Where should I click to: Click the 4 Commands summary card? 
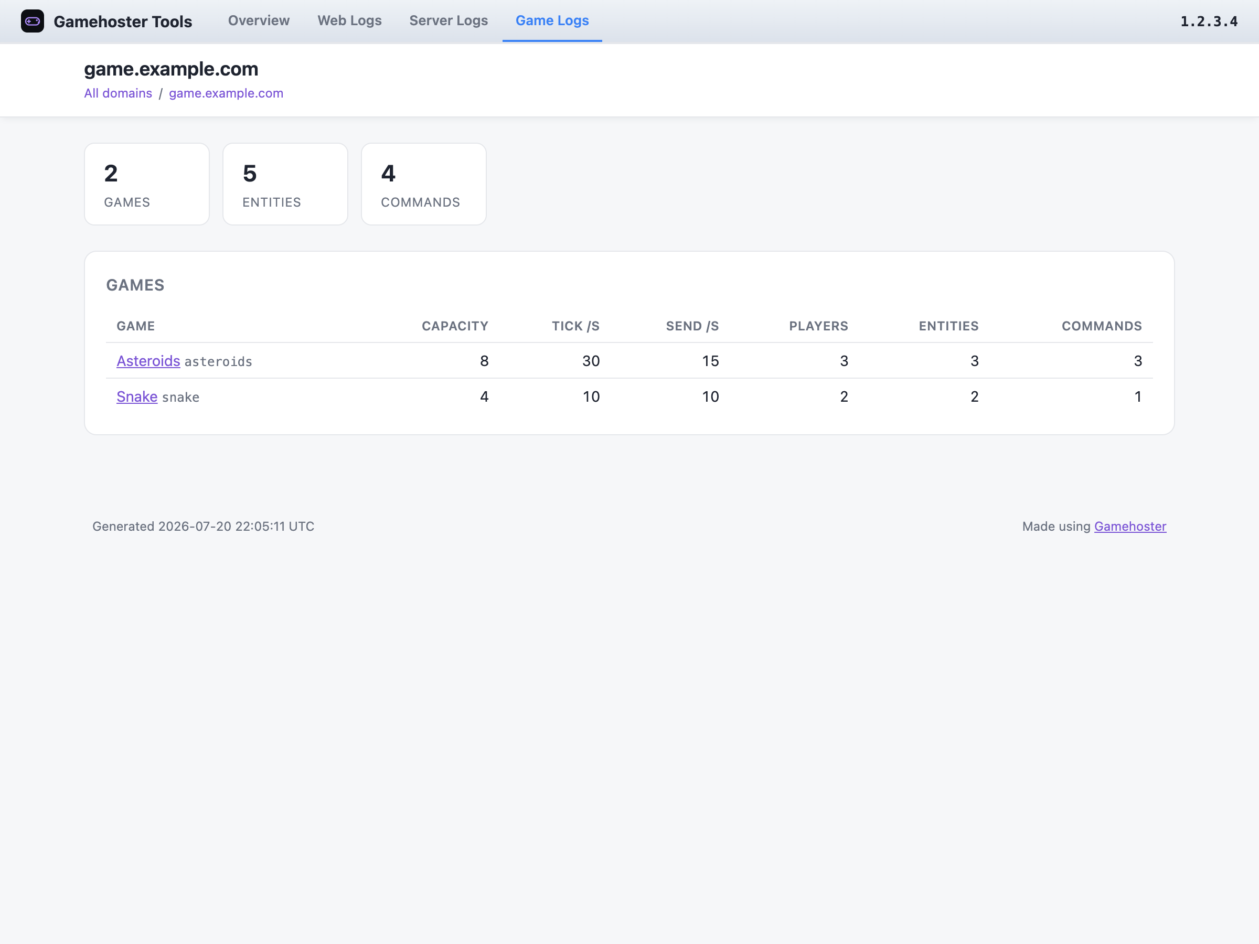click(424, 185)
